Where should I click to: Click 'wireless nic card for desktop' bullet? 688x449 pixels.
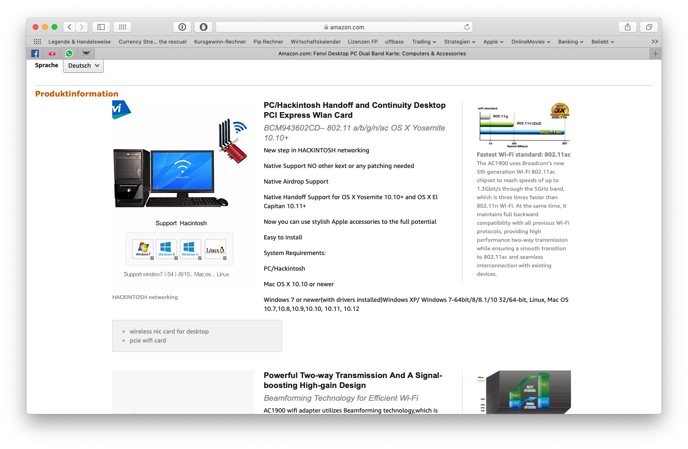[169, 332]
